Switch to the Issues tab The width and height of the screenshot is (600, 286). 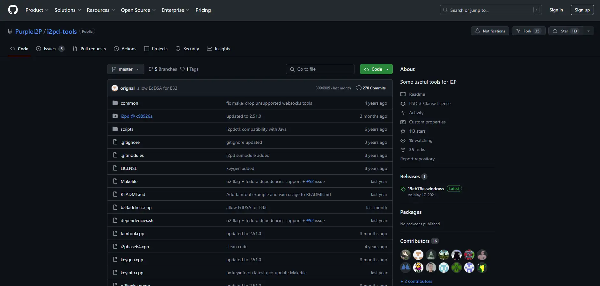point(50,49)
